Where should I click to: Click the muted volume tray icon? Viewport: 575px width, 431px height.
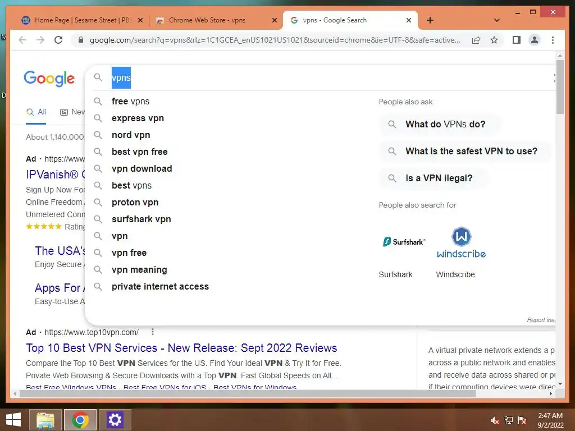(x=495, y=420)
